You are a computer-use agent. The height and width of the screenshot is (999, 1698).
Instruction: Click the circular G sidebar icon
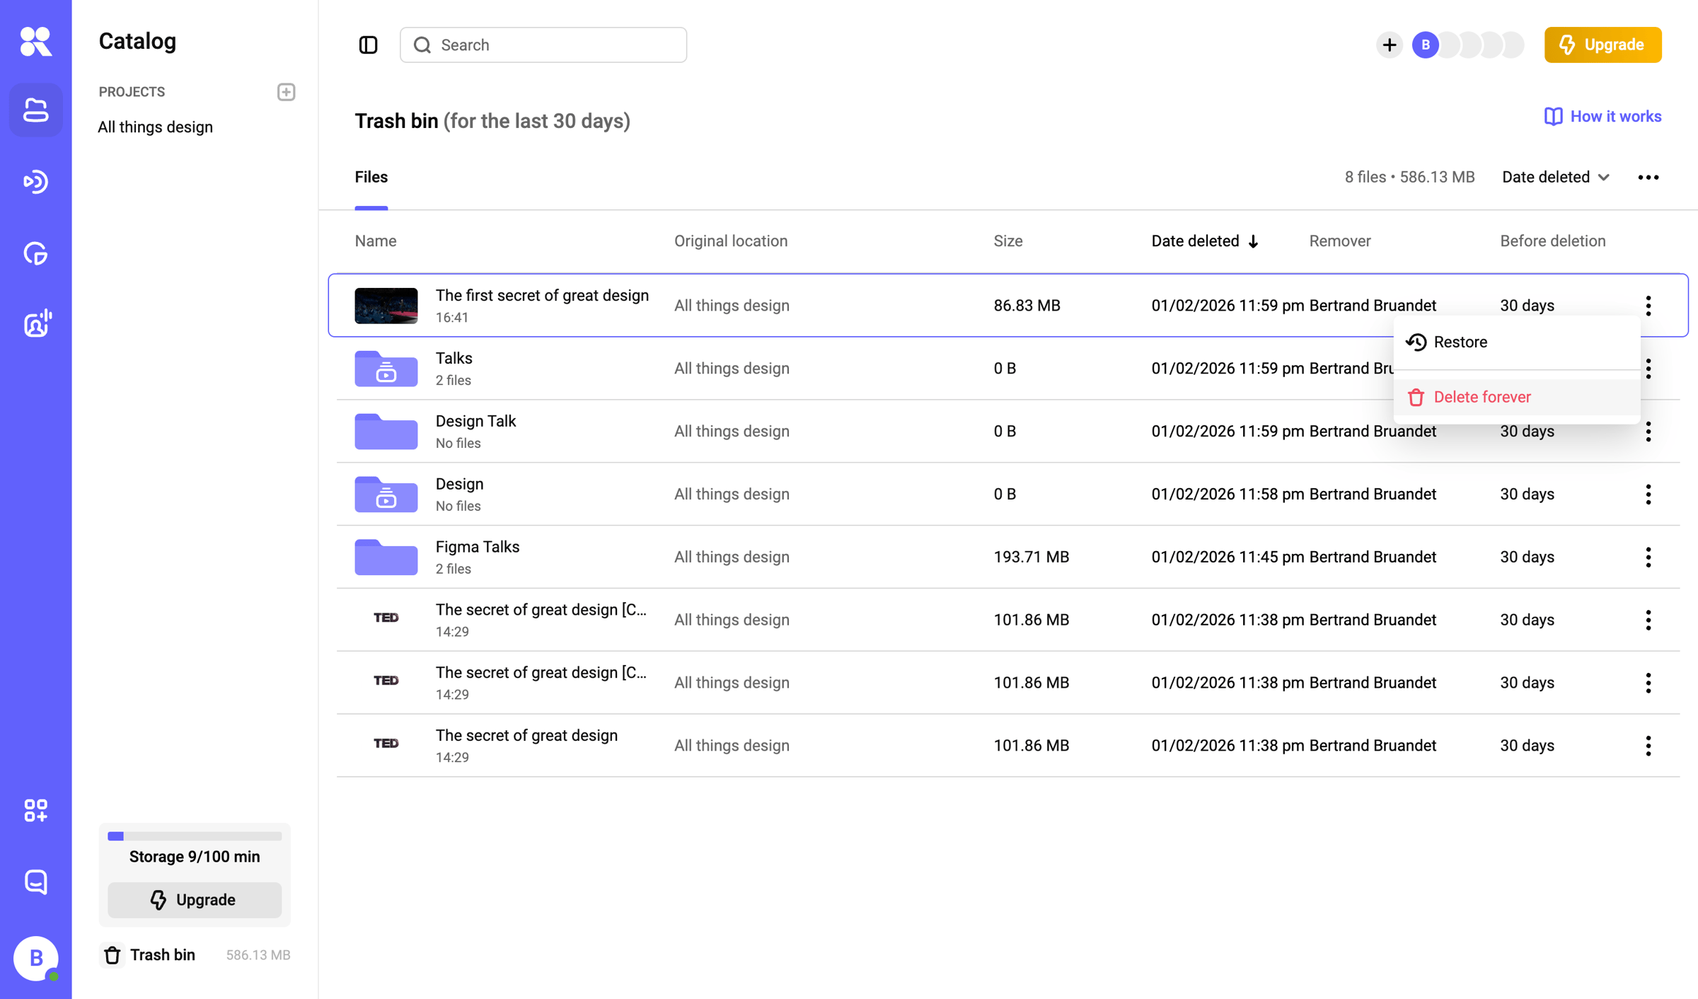pyautogui.click(x=35, y=253)
